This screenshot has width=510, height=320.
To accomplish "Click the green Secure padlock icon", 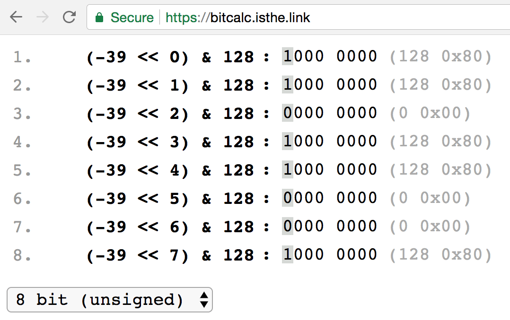I will click(100, 17).
